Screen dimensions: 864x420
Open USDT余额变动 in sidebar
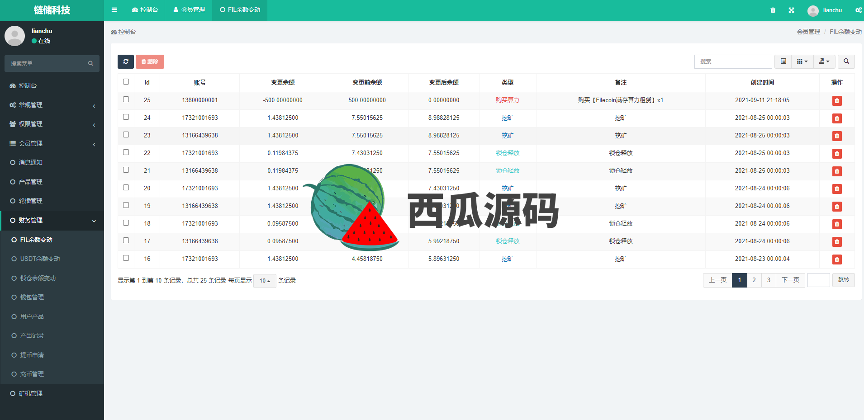click(x=52, y=259)
